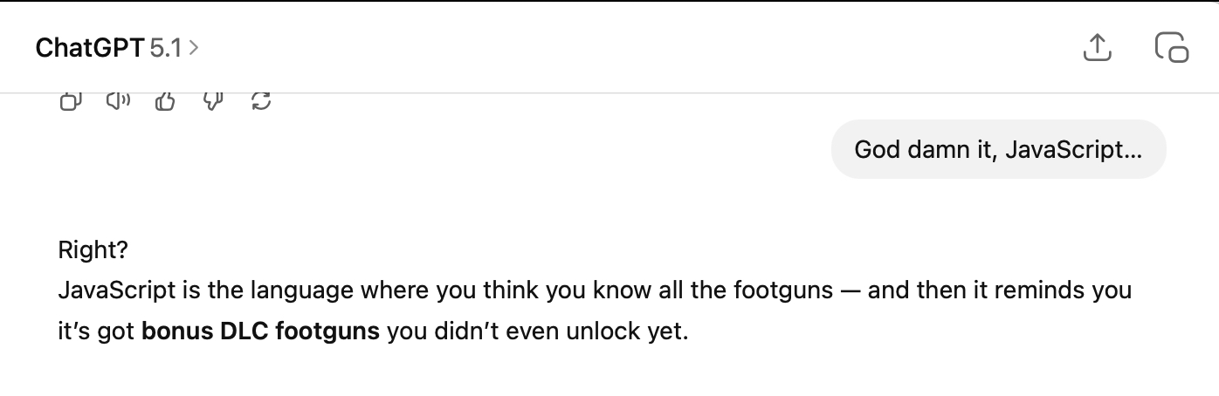Regenerate the response with the refresh icon
The image size is (1219, 396).
pos(260,102)
